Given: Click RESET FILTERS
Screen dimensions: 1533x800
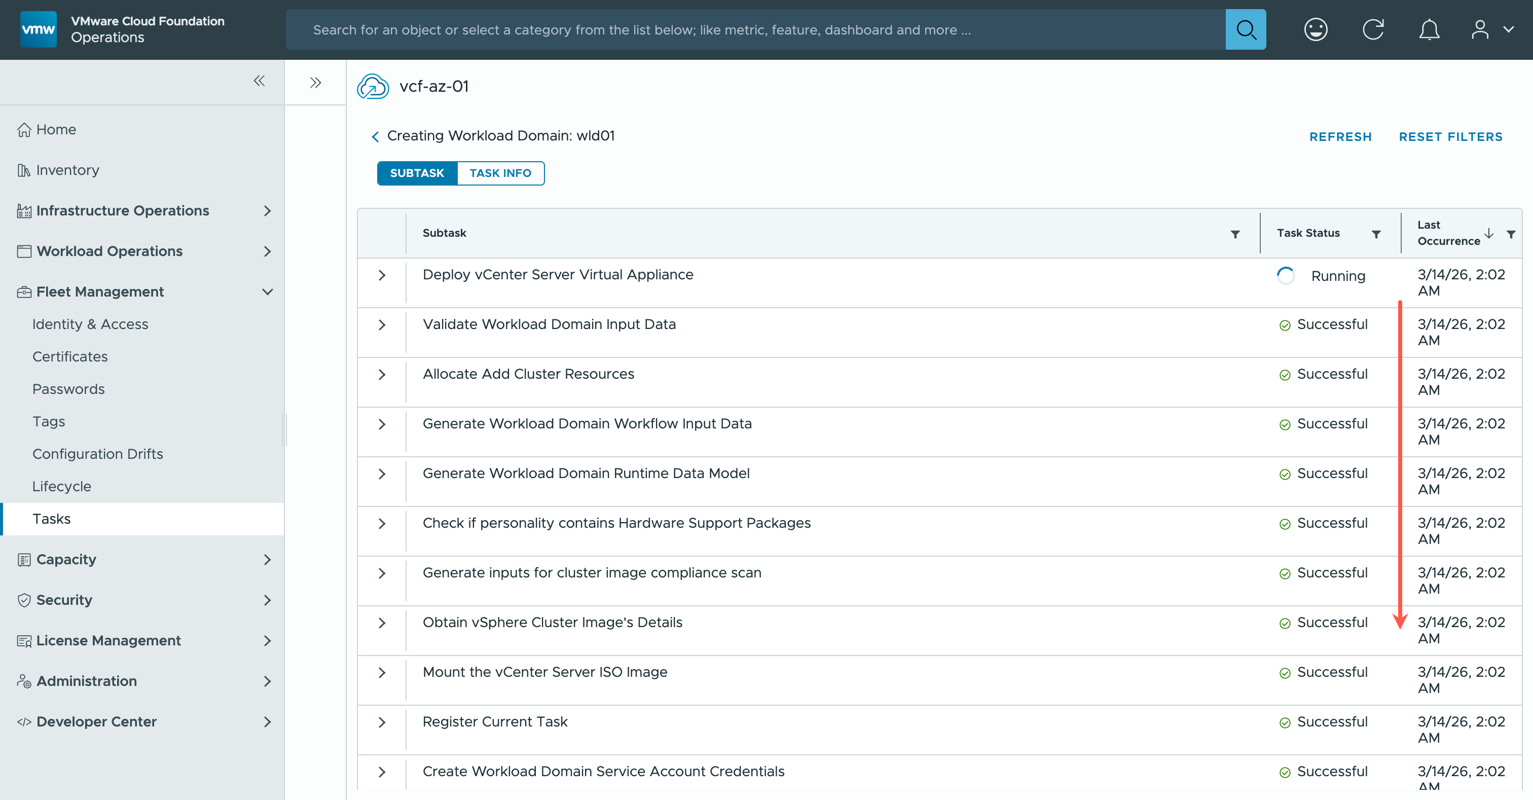Looking at the screenshot, I should tap(1450, 137).
